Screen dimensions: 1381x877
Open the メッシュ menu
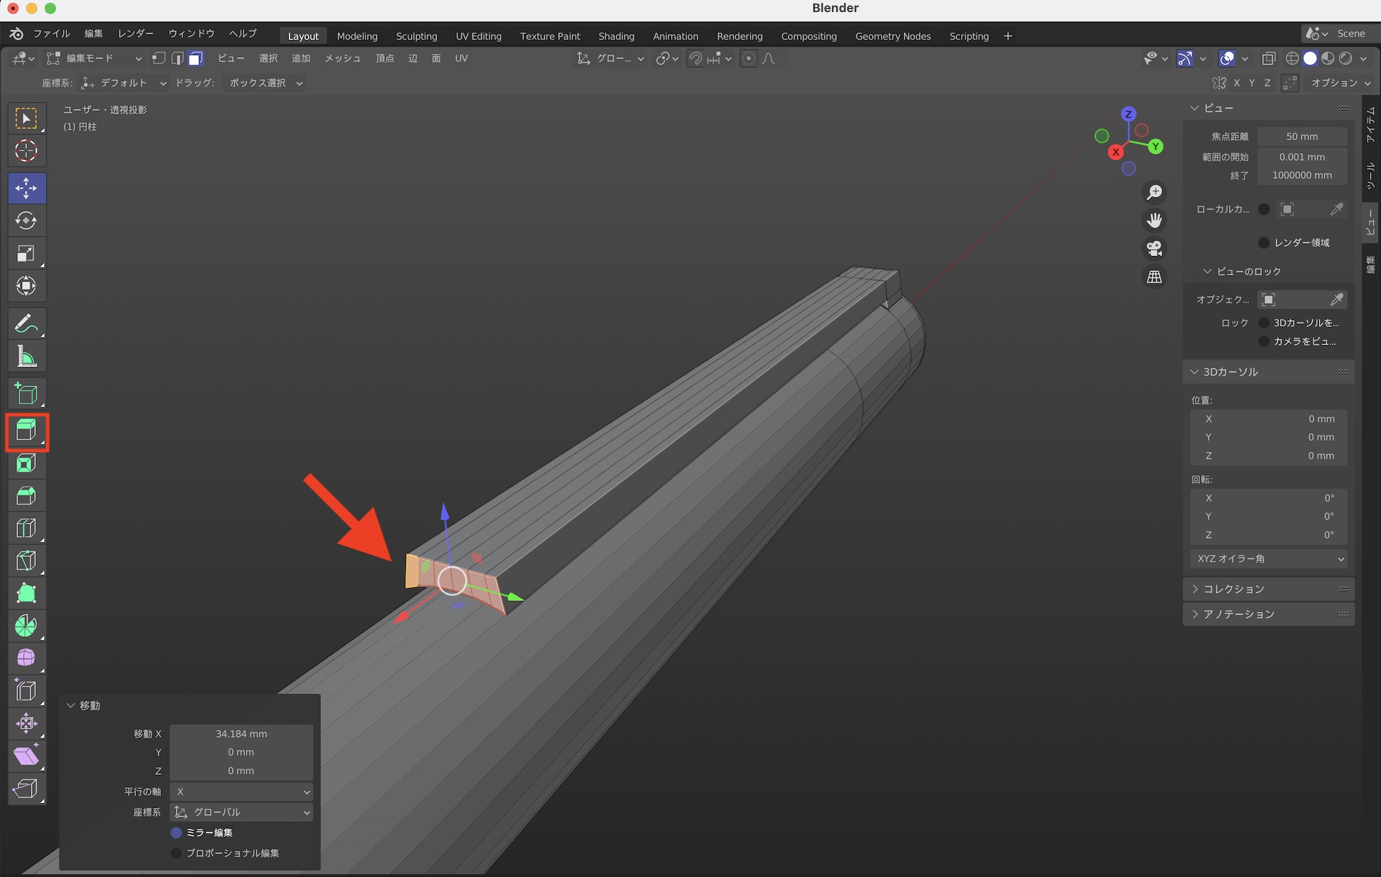click(342, 59)
